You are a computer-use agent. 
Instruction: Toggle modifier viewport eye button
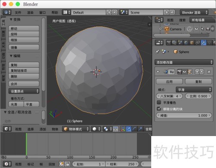(184, 72)
